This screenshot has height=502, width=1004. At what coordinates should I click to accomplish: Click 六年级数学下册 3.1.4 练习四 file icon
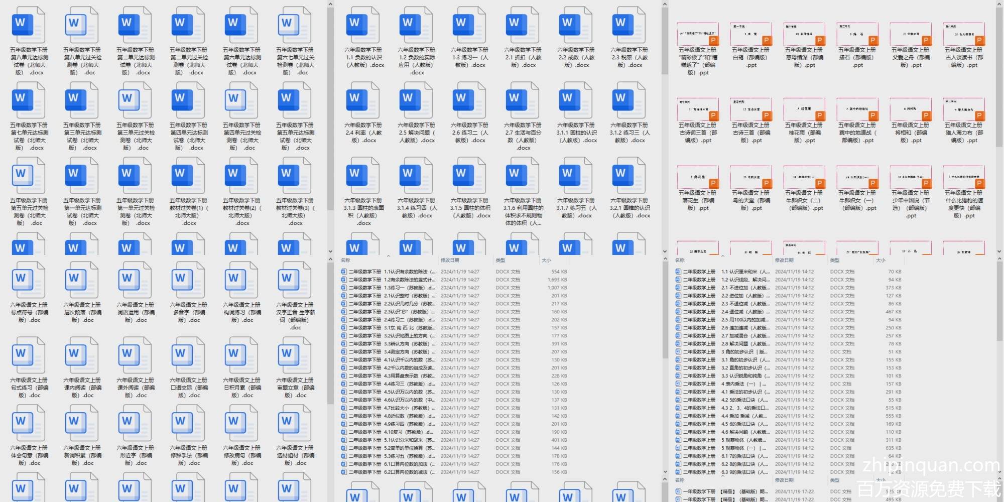click(416, 176)
